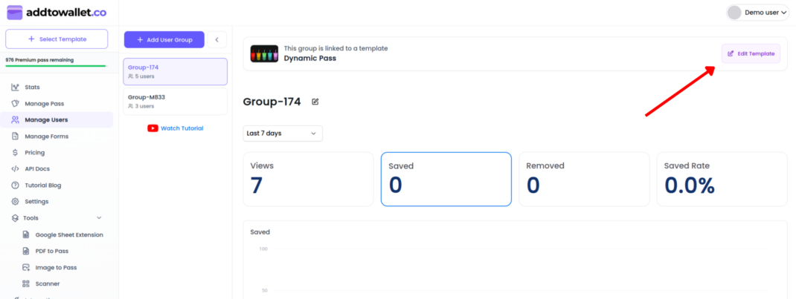The width and height of the screenshot is (796, 299).
Task: Click the pencil icon beside Group-174 title
Action: pos(315,102)
